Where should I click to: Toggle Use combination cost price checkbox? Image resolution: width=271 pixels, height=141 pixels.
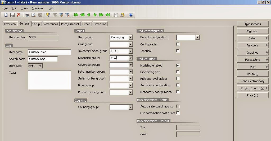point(178,113)
